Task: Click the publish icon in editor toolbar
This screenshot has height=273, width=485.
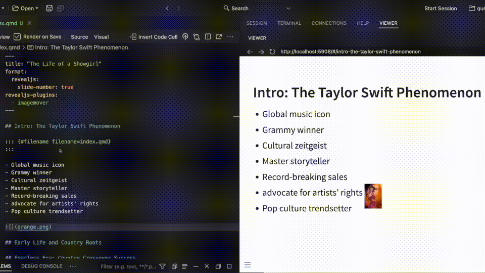Action: [x=185, y=37]
